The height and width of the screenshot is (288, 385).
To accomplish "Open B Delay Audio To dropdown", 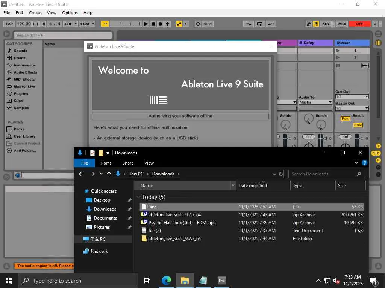I will coord(315,102).
